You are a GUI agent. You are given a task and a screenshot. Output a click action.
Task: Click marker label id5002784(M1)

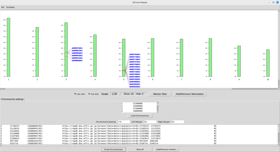click(135, 55)
